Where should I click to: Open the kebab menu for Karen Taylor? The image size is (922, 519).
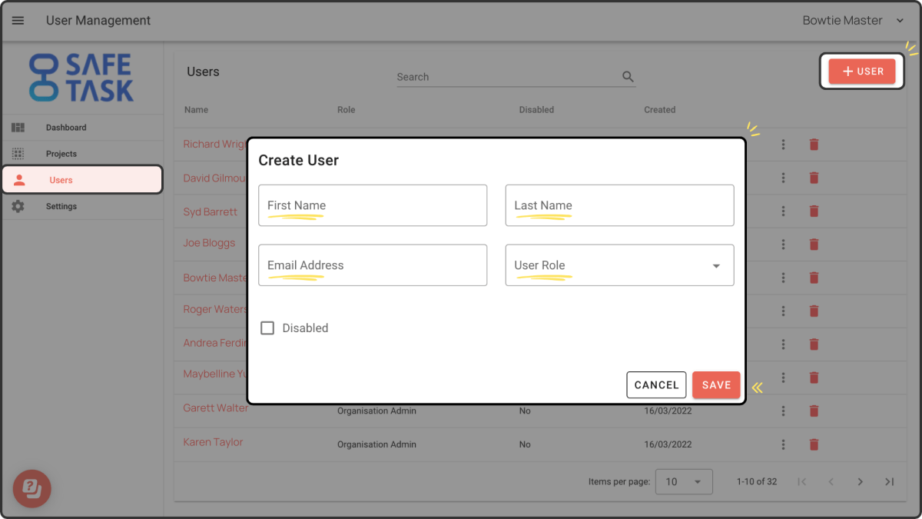(x=783, y=444)
